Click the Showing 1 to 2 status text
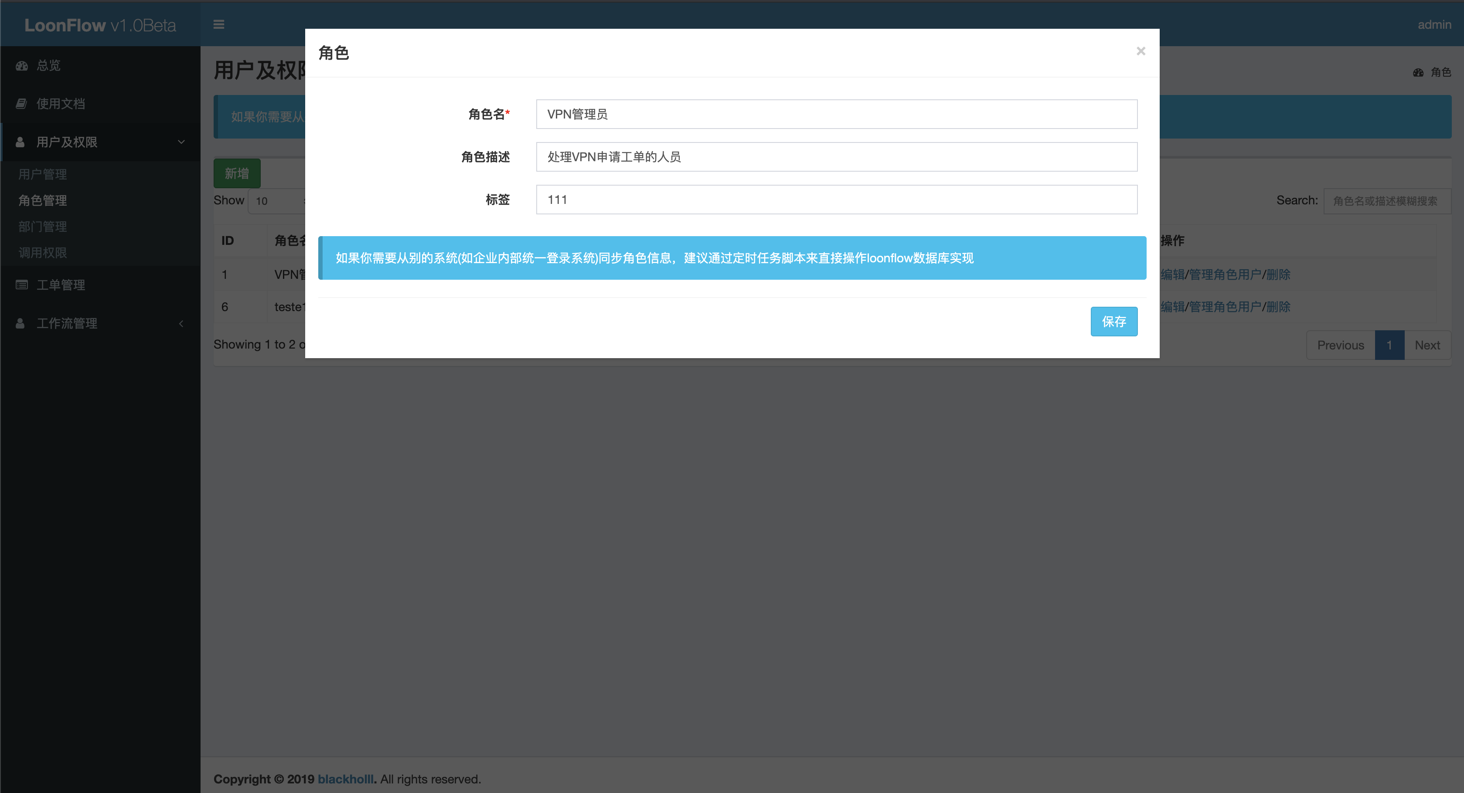 (x=259, y=344)
